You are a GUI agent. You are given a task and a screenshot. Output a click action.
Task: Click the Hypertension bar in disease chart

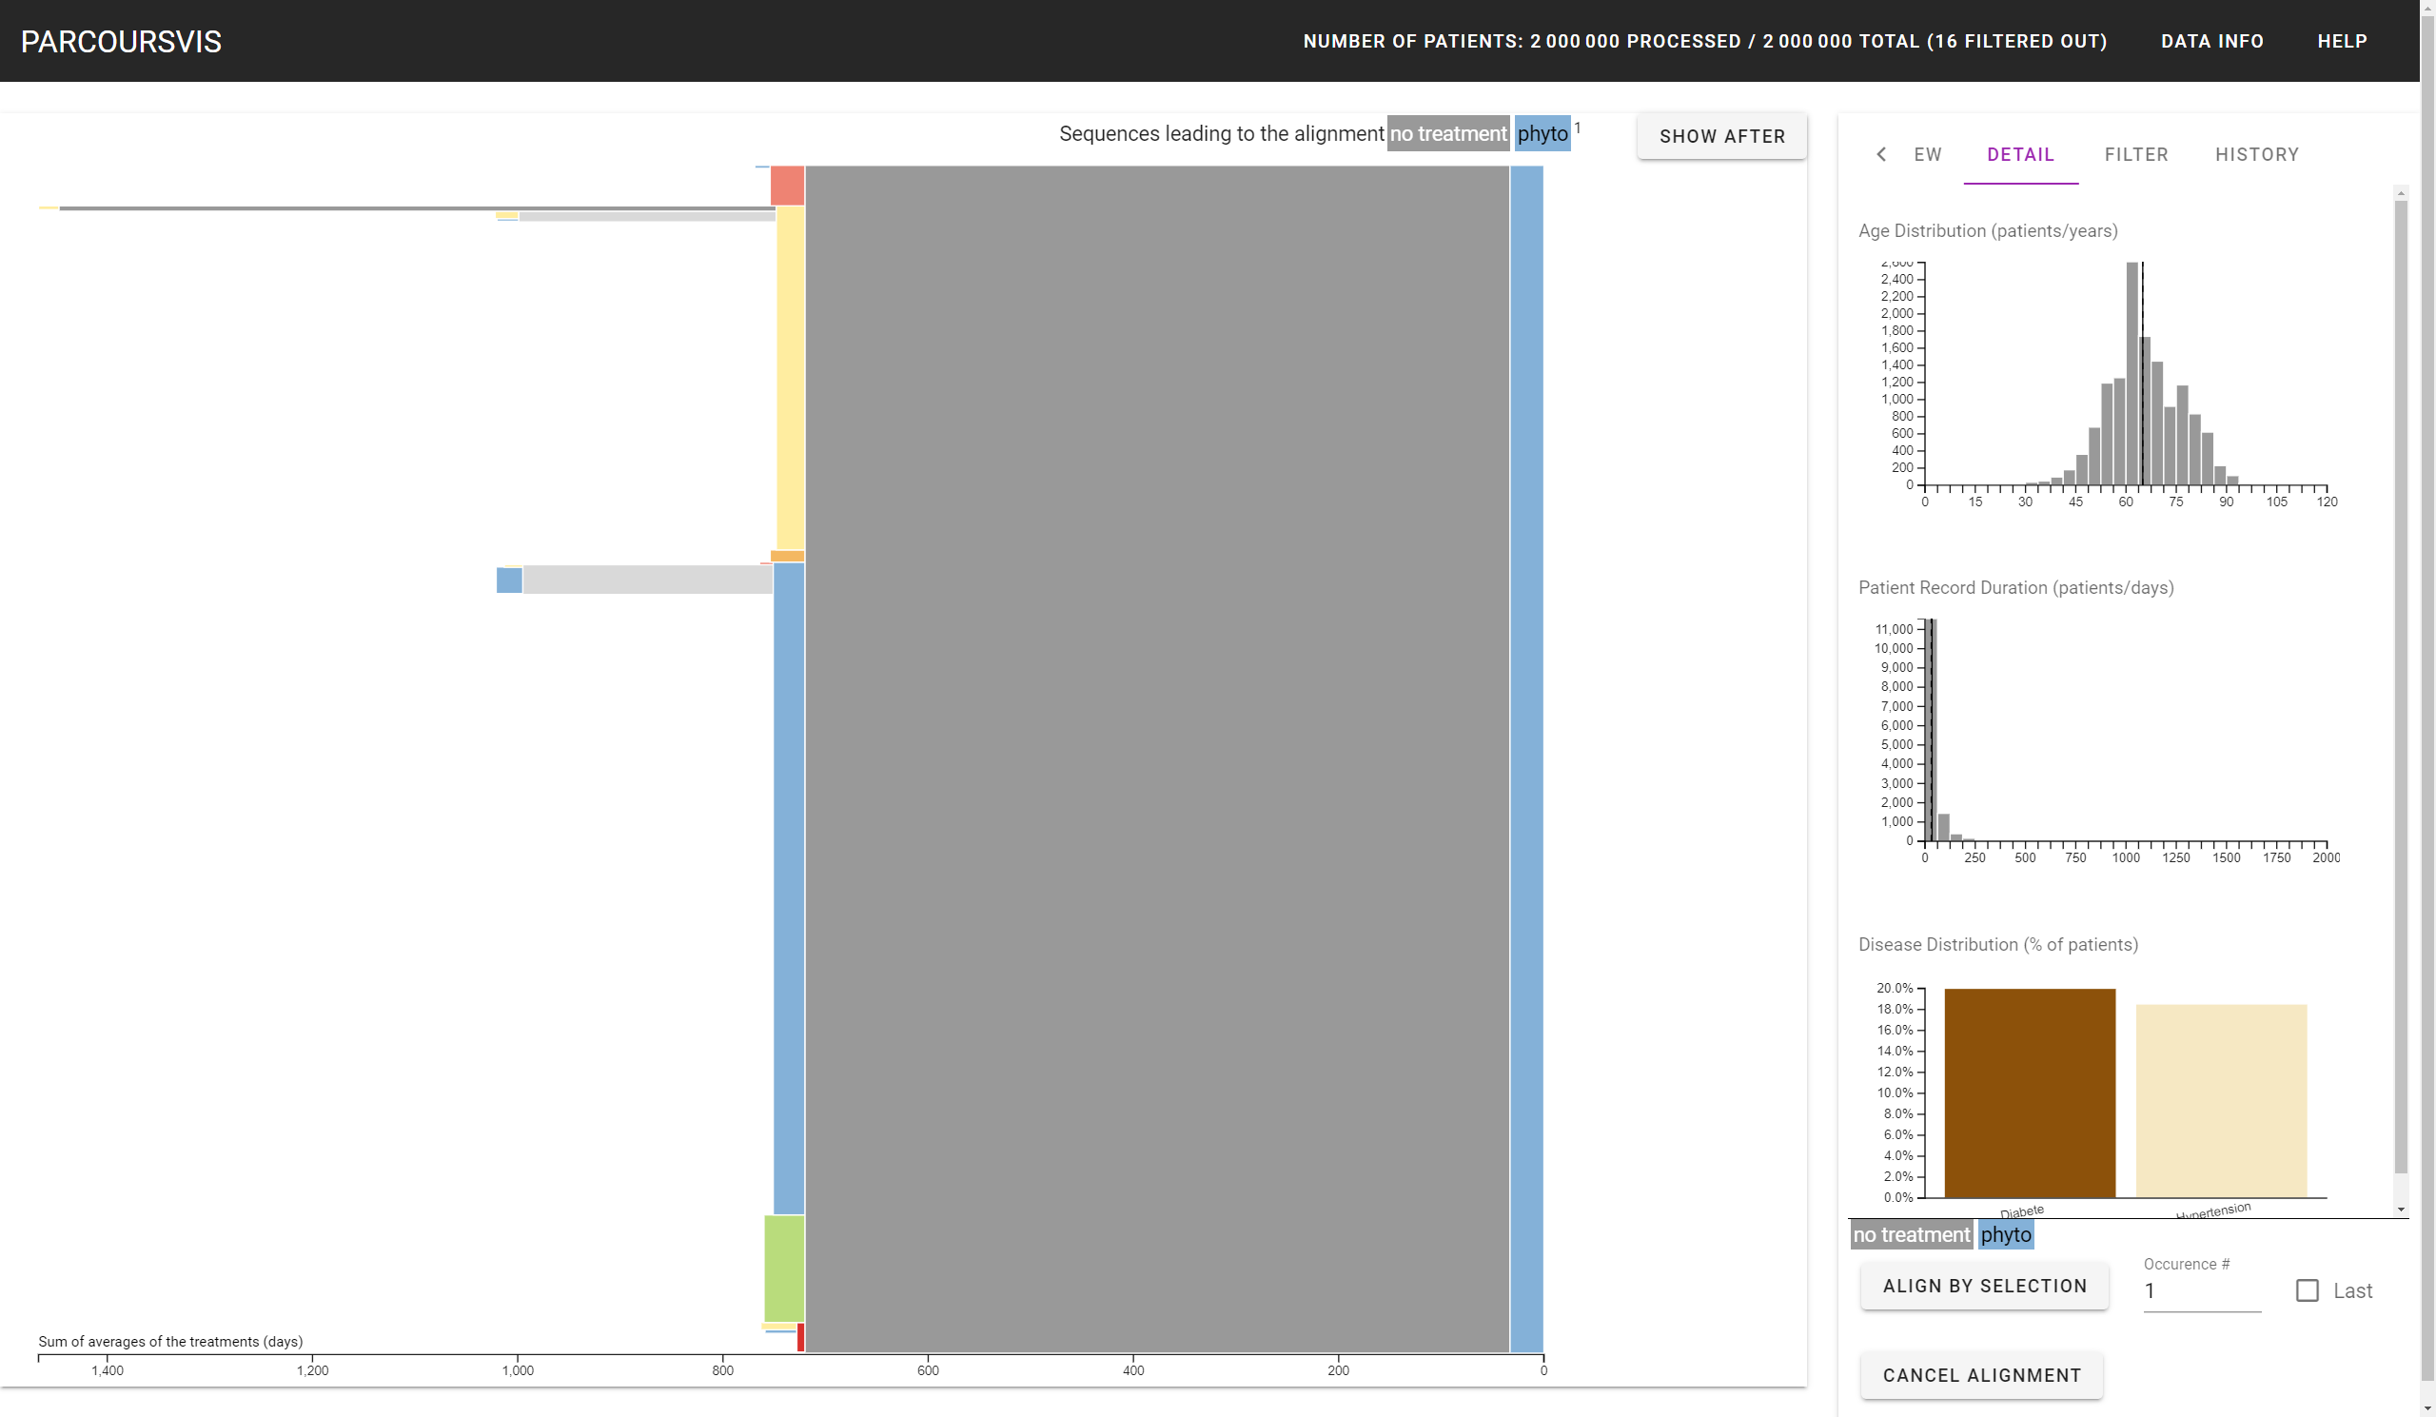[x=2220, y=1100]
